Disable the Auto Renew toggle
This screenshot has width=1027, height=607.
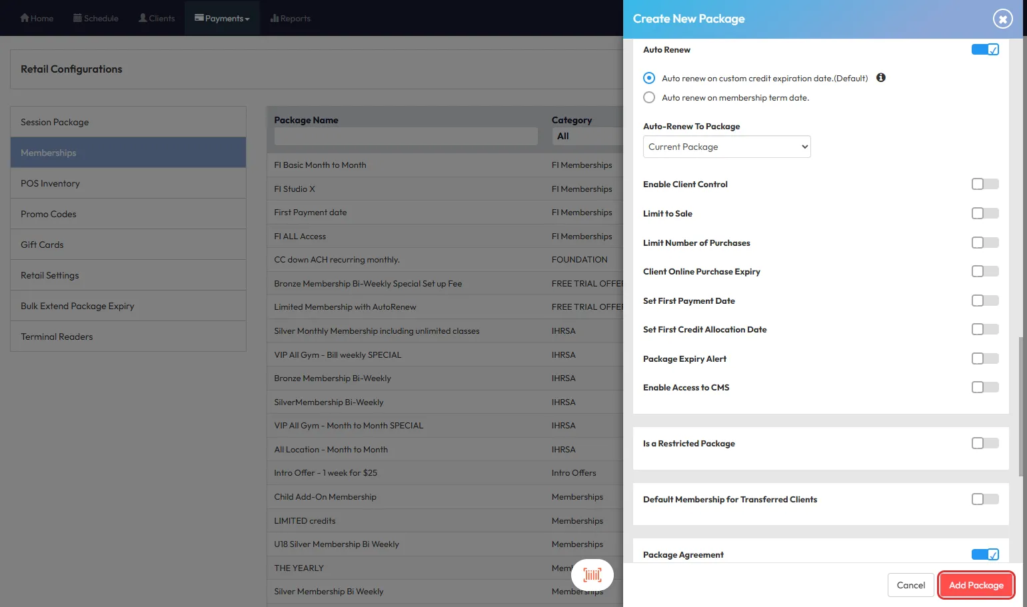point(984,50)
